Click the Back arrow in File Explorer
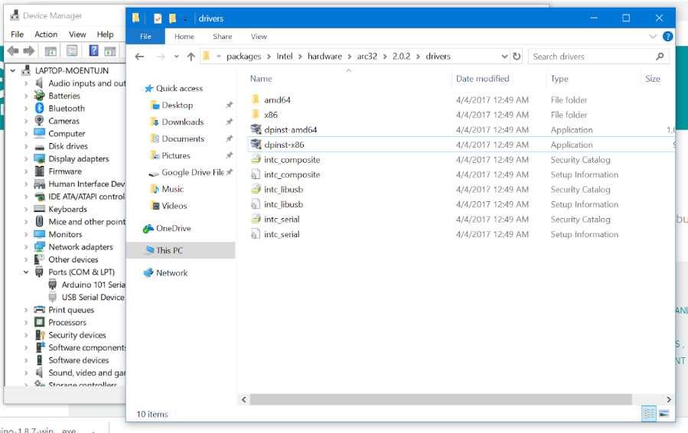This screenshot has height=433, width=688. [x=139, y=57]
